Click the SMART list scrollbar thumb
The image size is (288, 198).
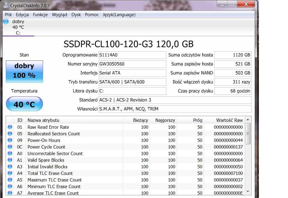[x=248, y=134]
